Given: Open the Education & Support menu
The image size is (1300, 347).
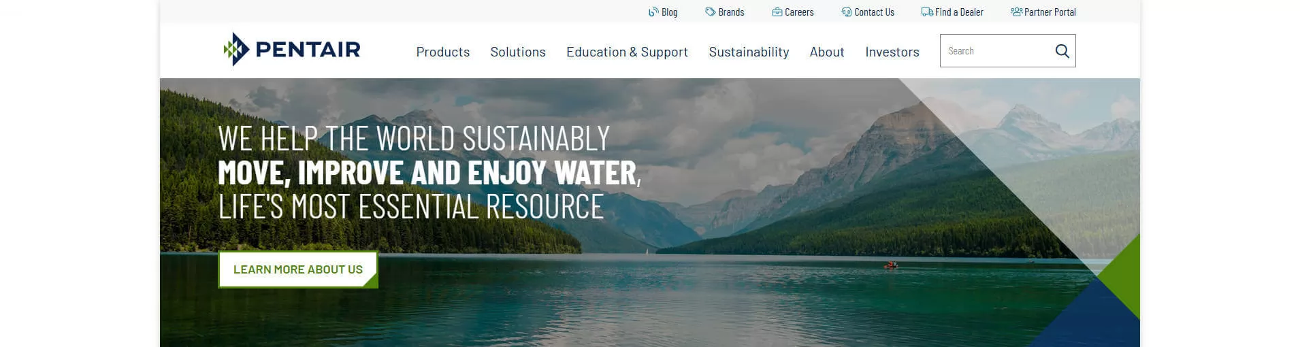Looking at the screenshot, I should tap(627, 52).
